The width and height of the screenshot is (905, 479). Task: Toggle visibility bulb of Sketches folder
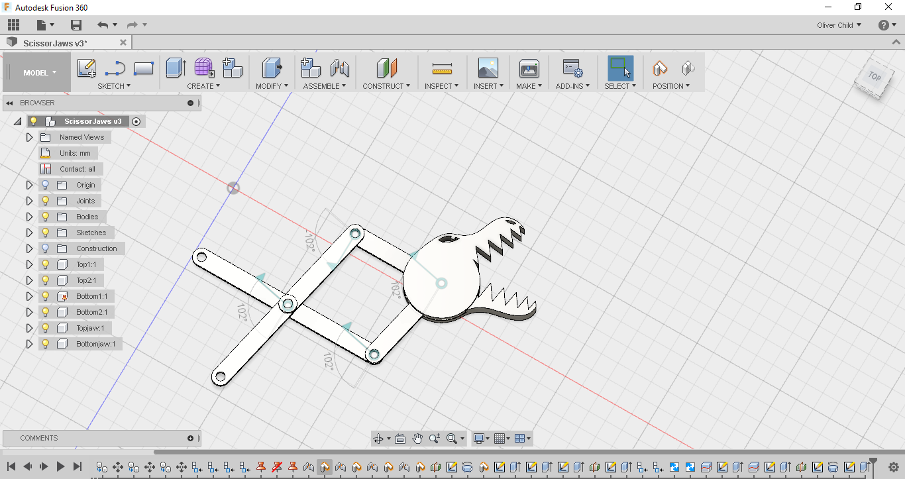click(x=46, y=233)
